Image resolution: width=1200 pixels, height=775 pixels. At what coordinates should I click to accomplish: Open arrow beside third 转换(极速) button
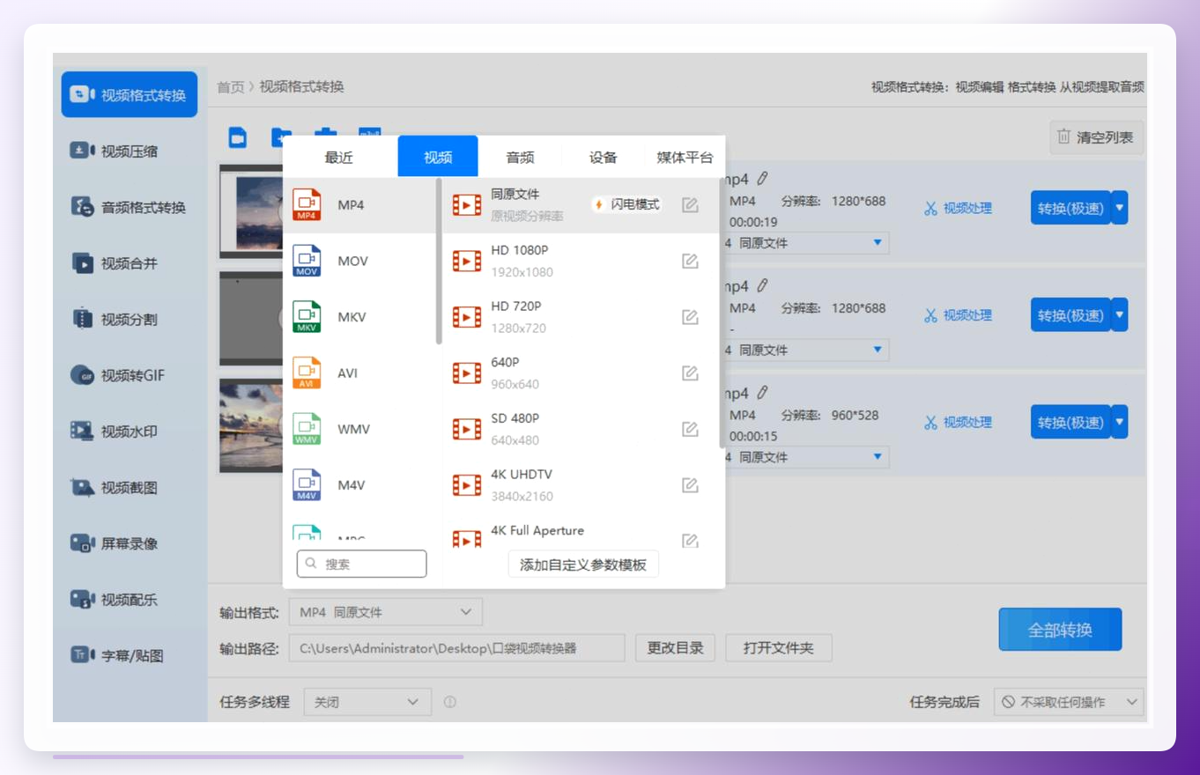pyautogui.click(x=1120, y=422)
